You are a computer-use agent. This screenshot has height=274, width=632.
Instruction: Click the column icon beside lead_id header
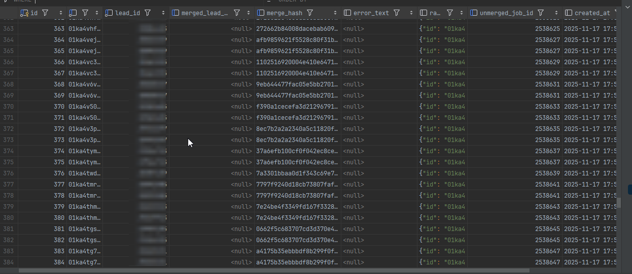tap(109, 13)
